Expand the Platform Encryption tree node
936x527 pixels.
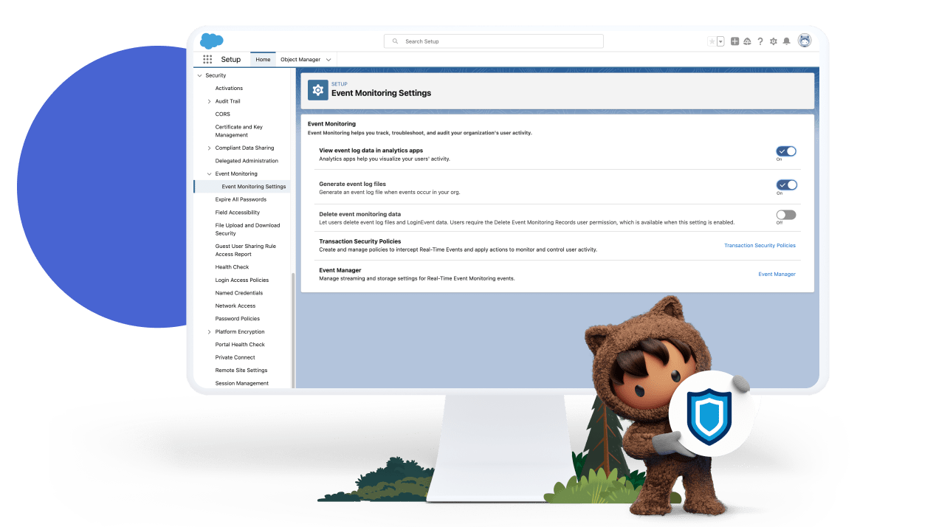209,332
